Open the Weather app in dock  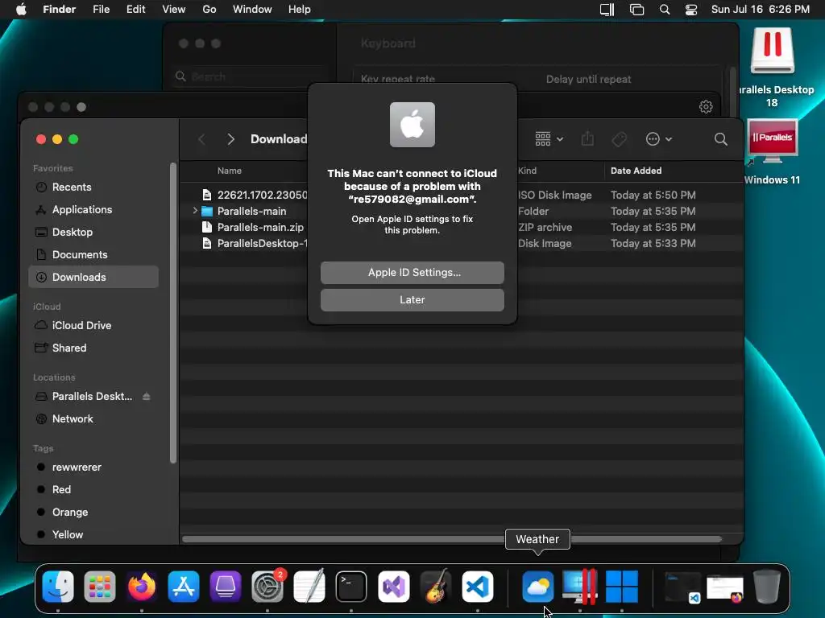click(x=537, y=586)
